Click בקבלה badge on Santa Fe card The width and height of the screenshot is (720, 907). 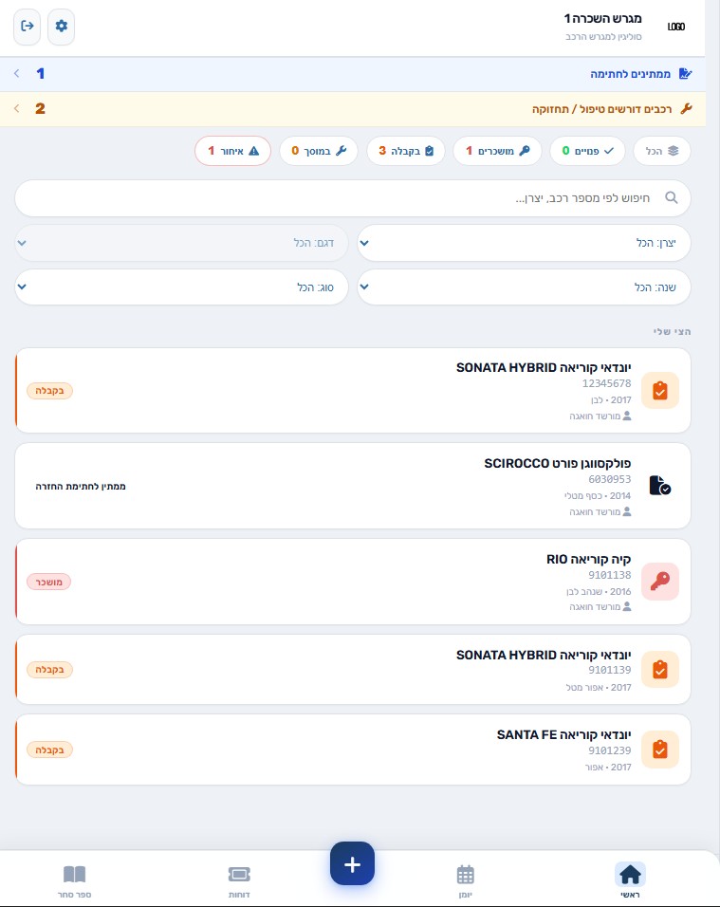49,750
